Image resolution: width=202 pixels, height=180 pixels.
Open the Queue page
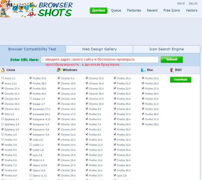tap(116, 10)
